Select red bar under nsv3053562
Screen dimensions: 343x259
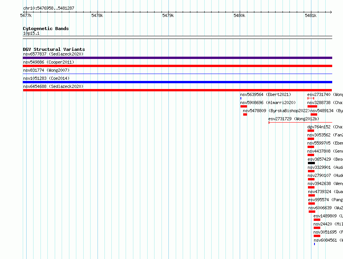[311, 139]
